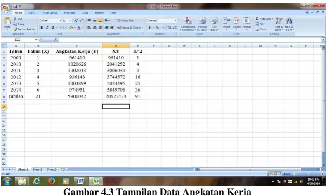Switch to Normal view in status bar

pos(271,174)
